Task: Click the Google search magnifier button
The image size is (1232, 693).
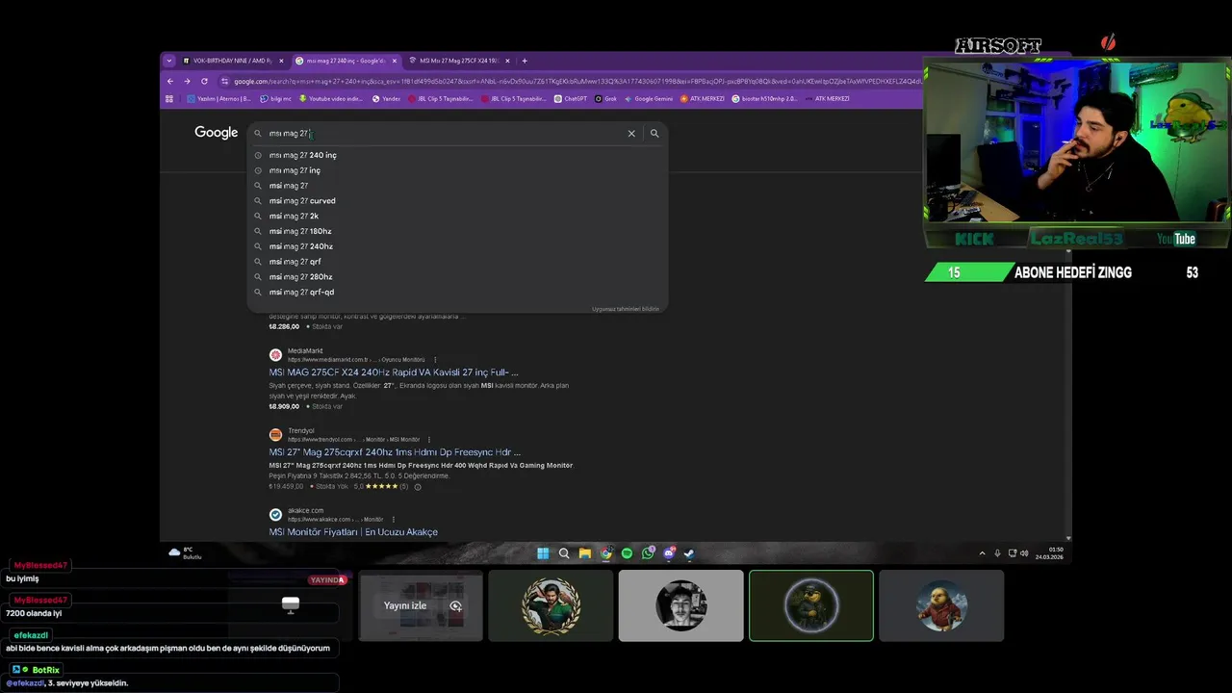Action: [654, 134]
